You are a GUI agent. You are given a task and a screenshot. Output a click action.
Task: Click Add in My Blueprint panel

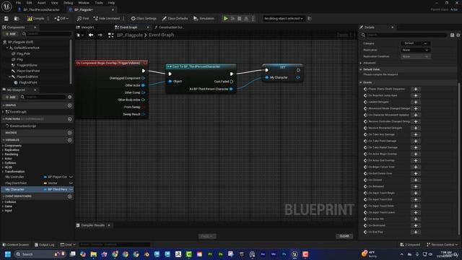pos(10,97)
